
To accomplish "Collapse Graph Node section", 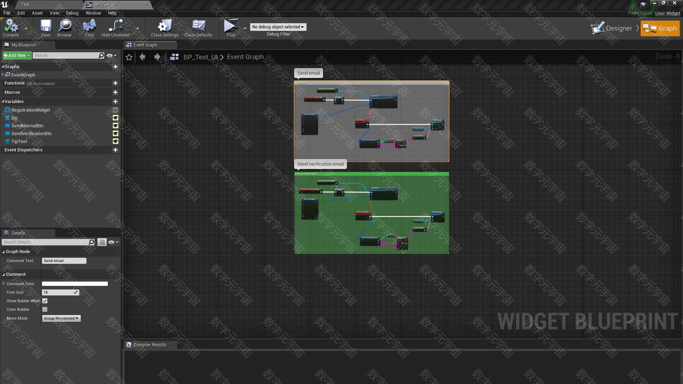I will 3,252.
